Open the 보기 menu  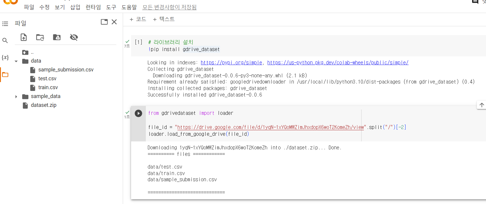[60, 7]
